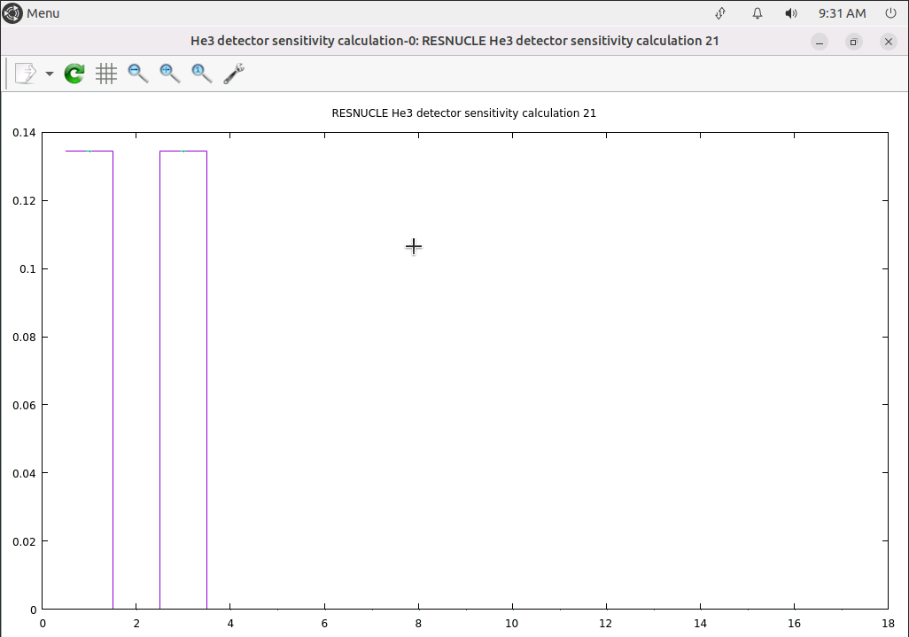Toggle the grid icon in toolbar
The image size is (909, 637).
point(106,74)
